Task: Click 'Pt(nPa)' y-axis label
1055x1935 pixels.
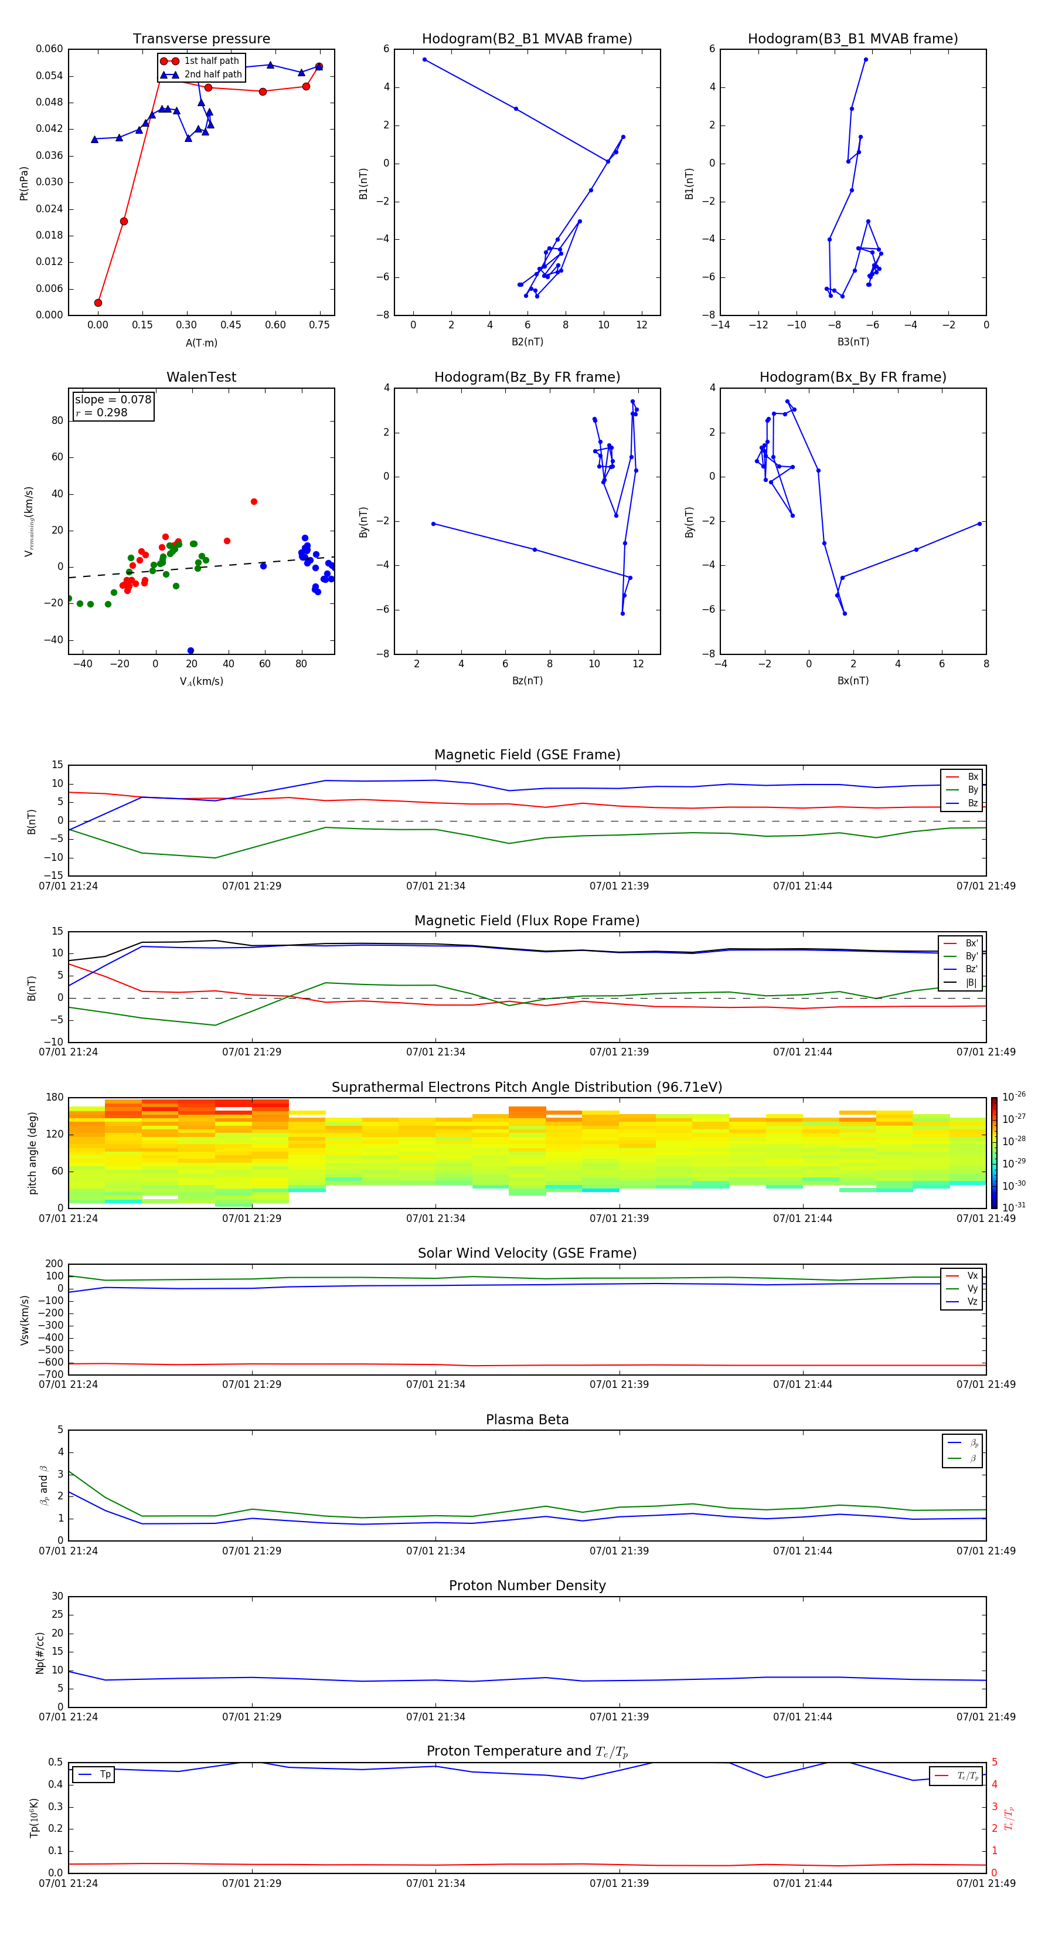Action: pyautogui.click(x=23, y=184)
